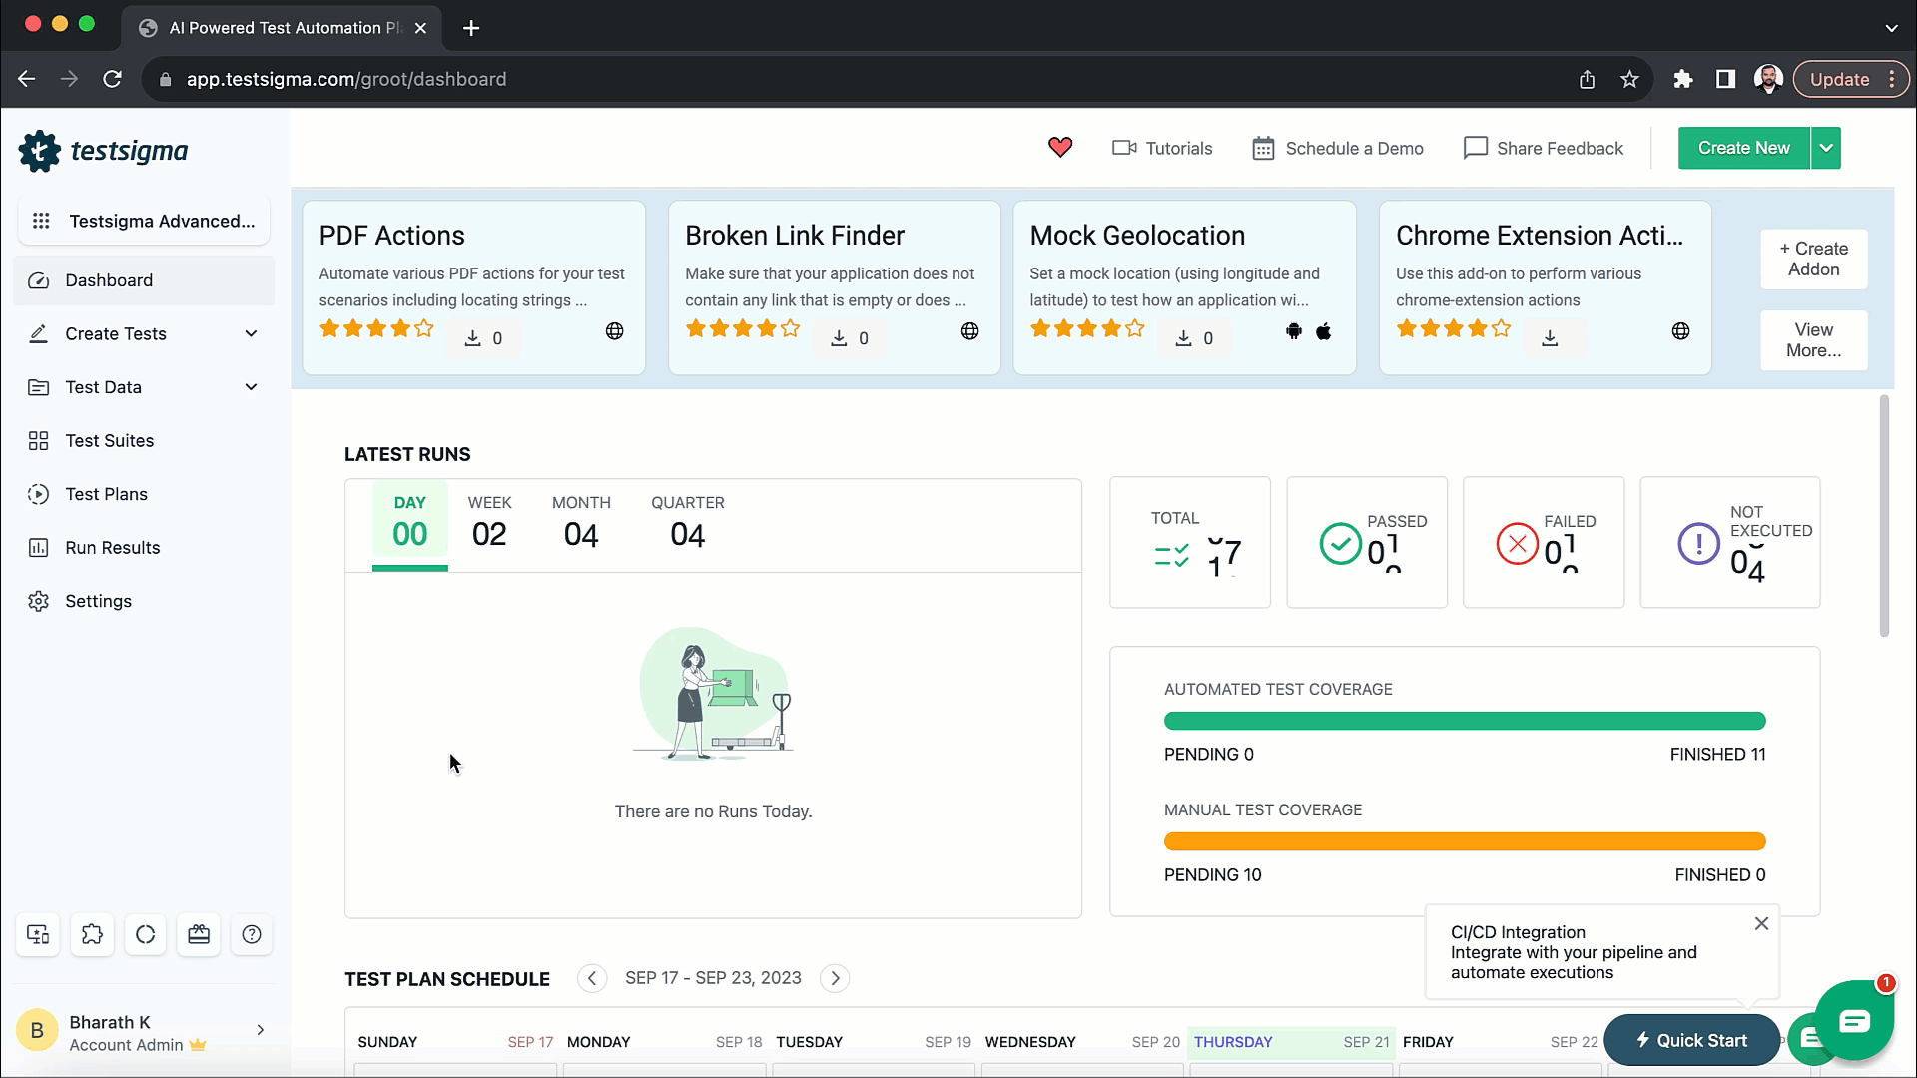Click the Create New button
Viewport: 1917px width, 1078px height.
pos(1743,148)
